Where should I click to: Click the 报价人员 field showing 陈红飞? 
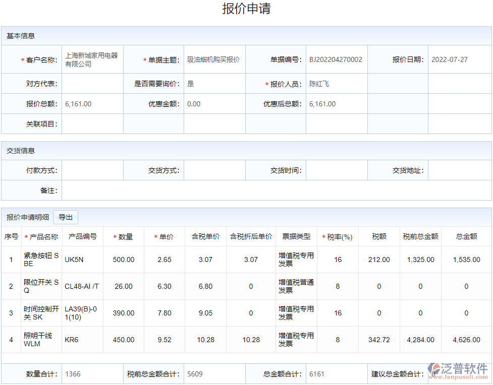(337, 84)
